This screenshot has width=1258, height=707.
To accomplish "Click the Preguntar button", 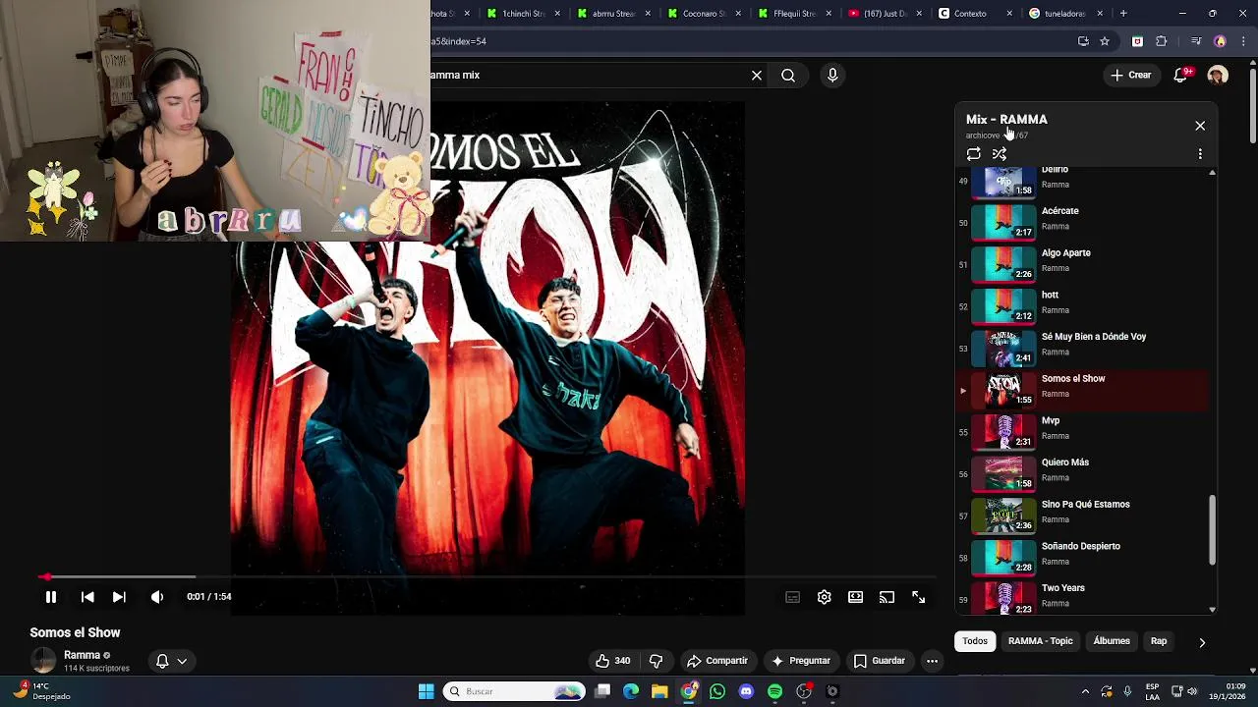I will [801, 661].
